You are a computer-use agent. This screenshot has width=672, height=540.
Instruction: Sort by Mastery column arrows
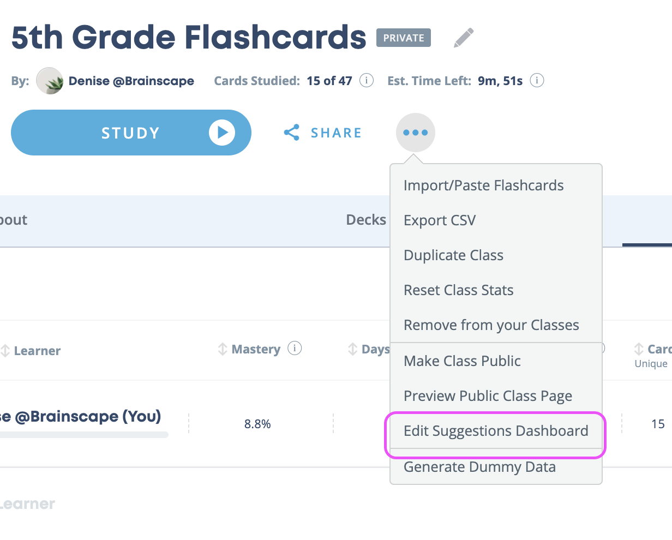coord(223,349)
